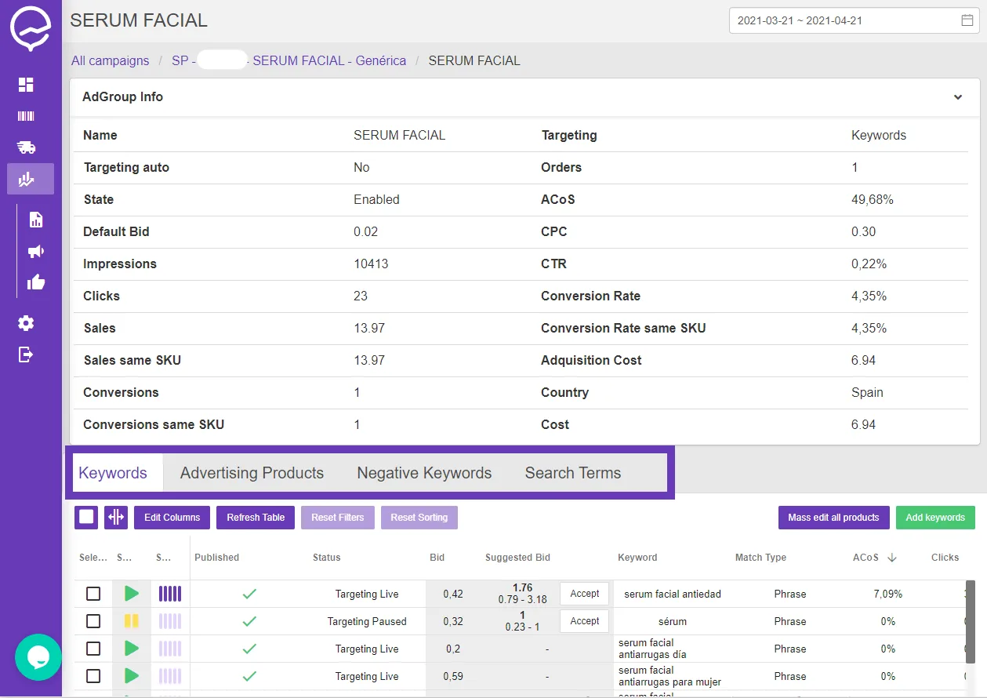Switch to Search Terms tab
Image resolution: width=987 pixels, height=698 pixels.
573,473
